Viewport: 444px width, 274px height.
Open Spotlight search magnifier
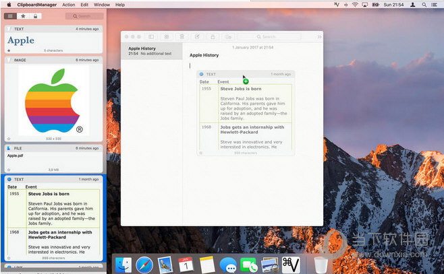tap(424, 5)
